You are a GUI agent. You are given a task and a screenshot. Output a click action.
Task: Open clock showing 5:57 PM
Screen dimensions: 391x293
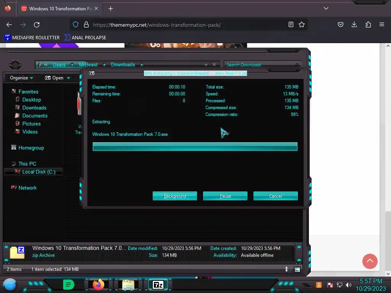370,285
